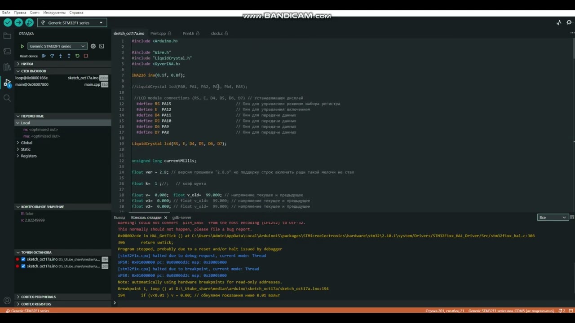The width and height of the screenshot is (575, 323).
Task: Open the Инструменты menu
Action: pyautogui.click(x=54, y=13)
